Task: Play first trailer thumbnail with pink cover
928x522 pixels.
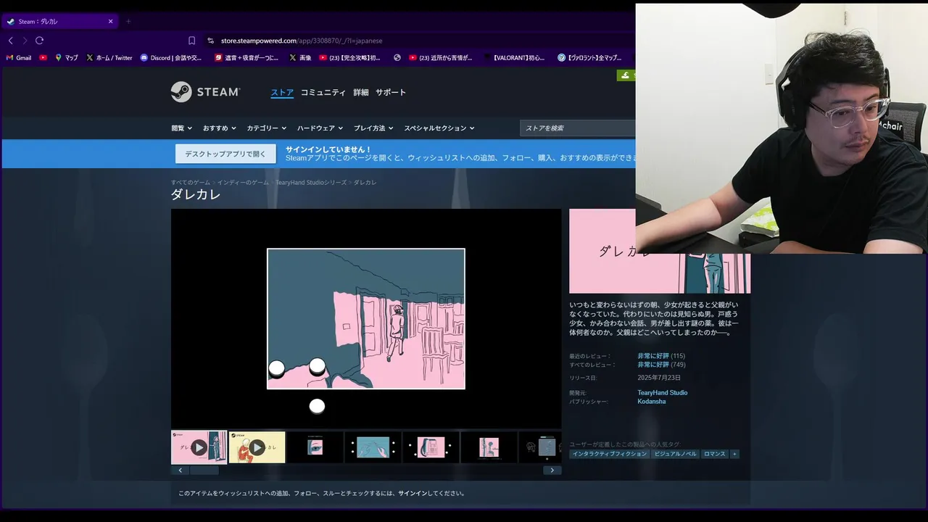Action: point(199,447)
